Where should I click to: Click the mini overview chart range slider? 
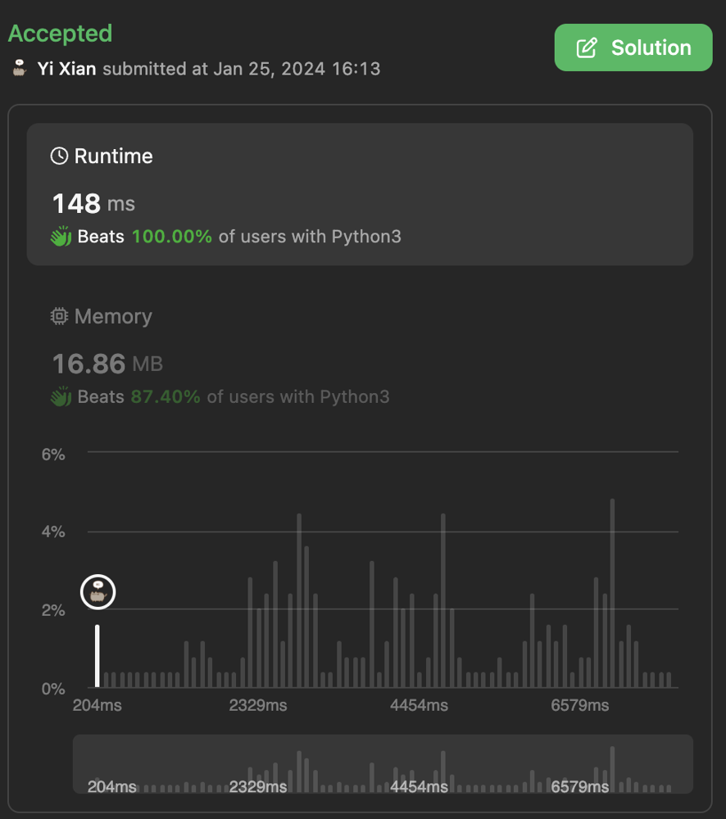point(383,764)
